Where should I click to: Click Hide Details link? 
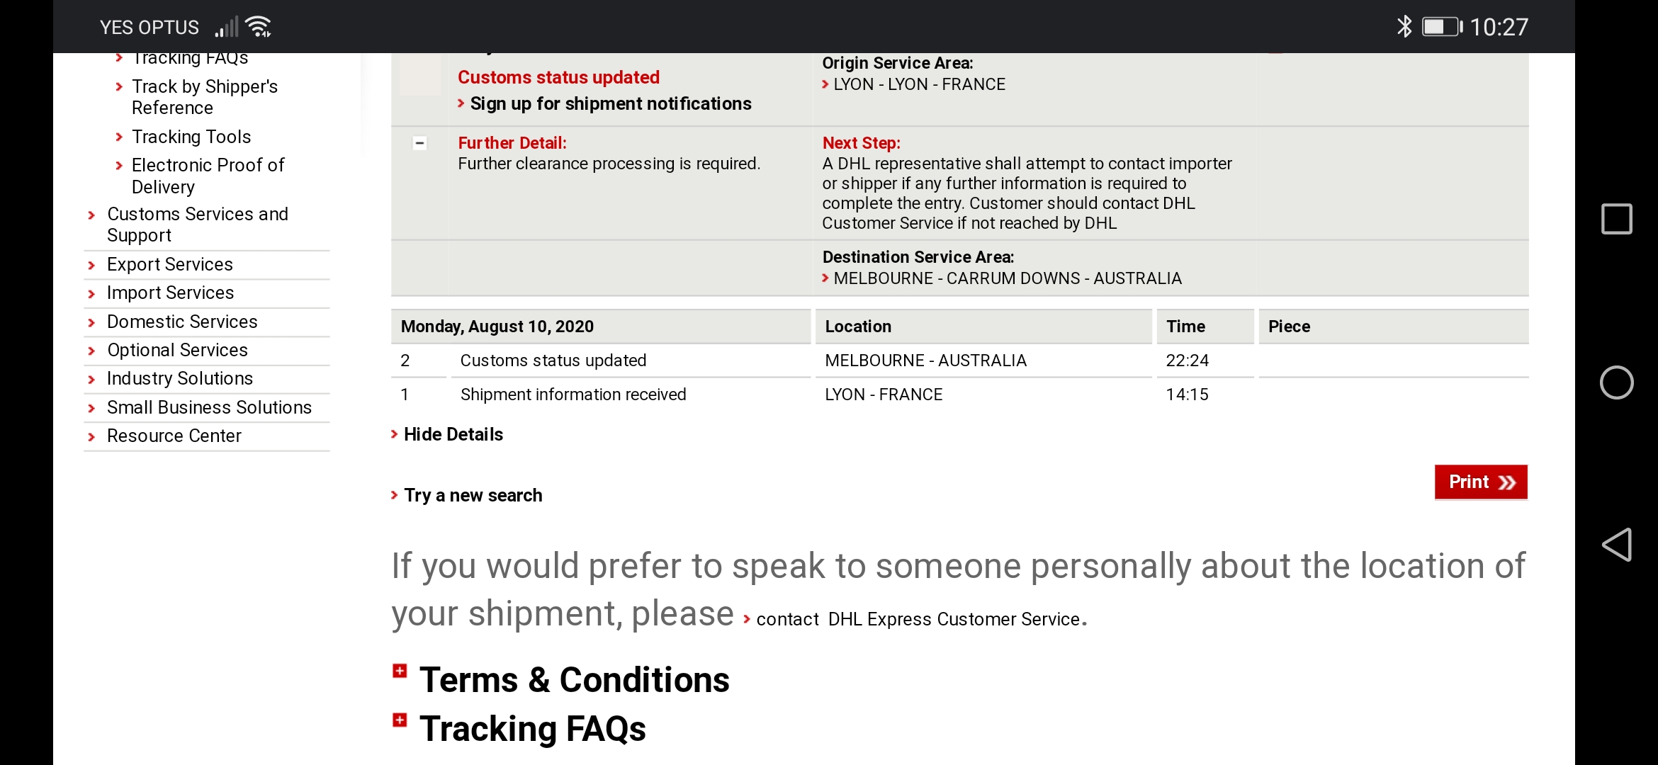[453, 434]
